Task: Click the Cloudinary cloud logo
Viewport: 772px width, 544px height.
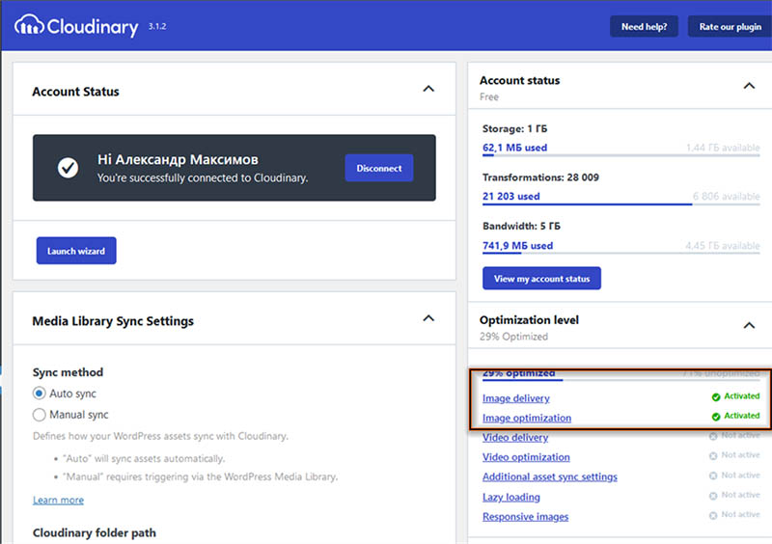Action: coord(29,25)
